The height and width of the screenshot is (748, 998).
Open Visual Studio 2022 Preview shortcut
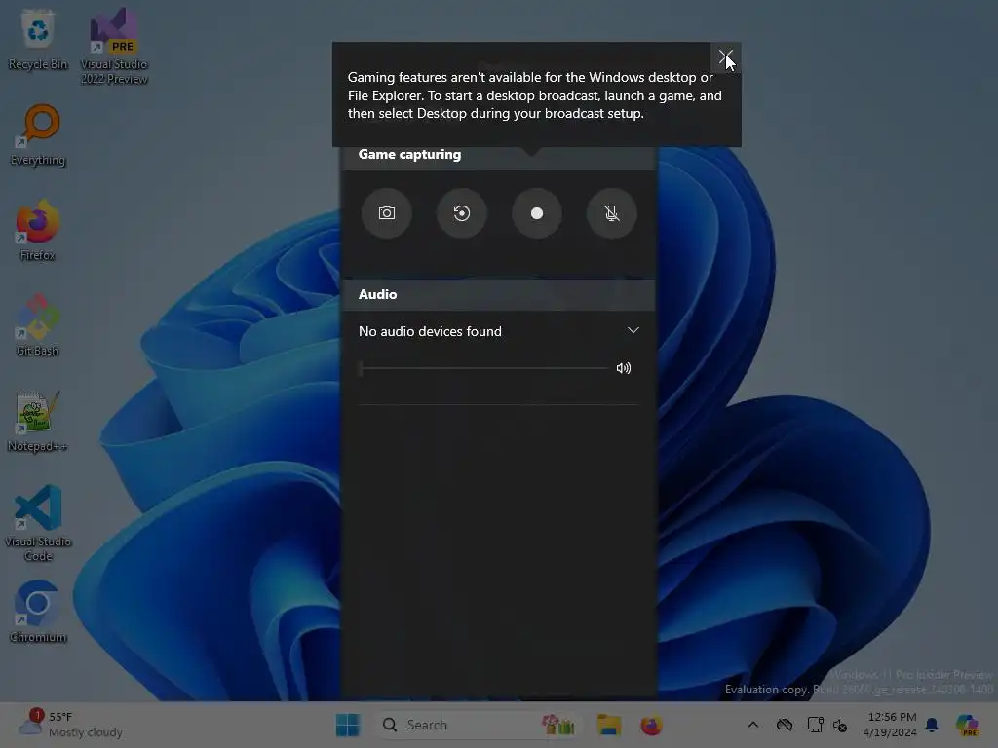(x=114, y=46)
